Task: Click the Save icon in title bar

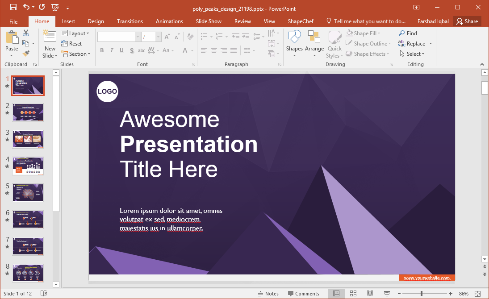Action: (x=13, y=8)
